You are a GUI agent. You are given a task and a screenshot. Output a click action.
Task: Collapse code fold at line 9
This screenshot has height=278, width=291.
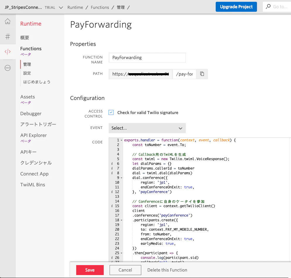[x=122, y=178]
